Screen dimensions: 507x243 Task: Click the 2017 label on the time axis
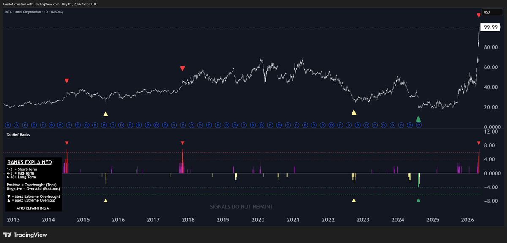coord(153,220)
